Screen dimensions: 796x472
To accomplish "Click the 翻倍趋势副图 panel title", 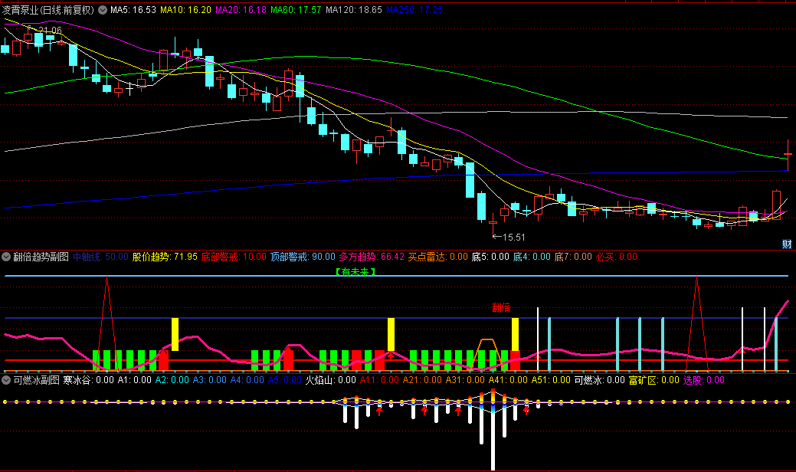I will tap(41, 257).
